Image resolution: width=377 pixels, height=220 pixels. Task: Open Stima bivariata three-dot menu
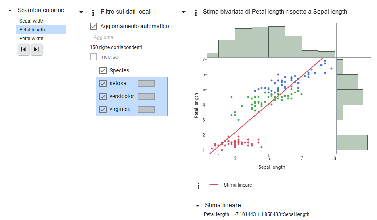pyautogui.click(x=196, y=12)
